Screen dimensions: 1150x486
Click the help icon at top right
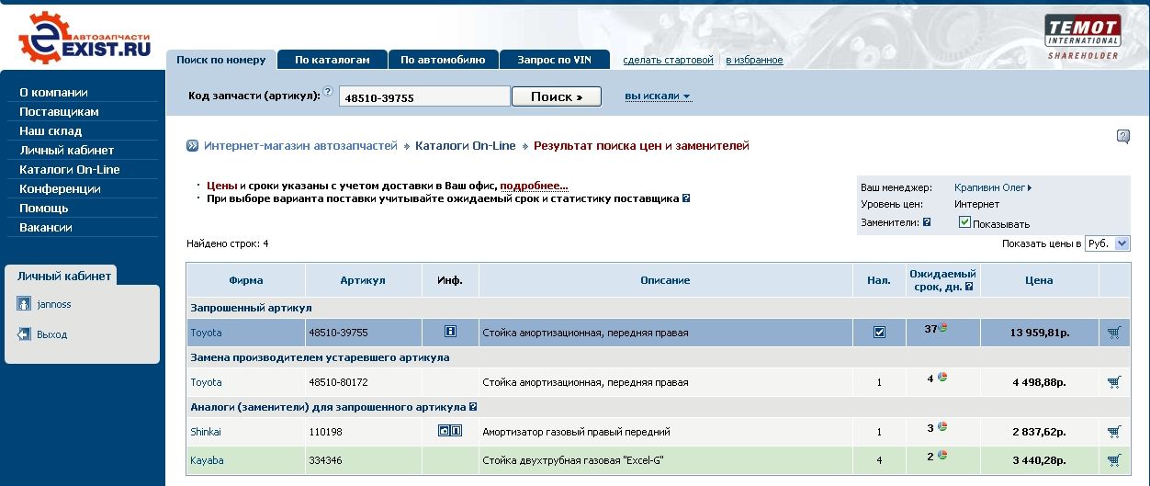tap(1122, 137)
